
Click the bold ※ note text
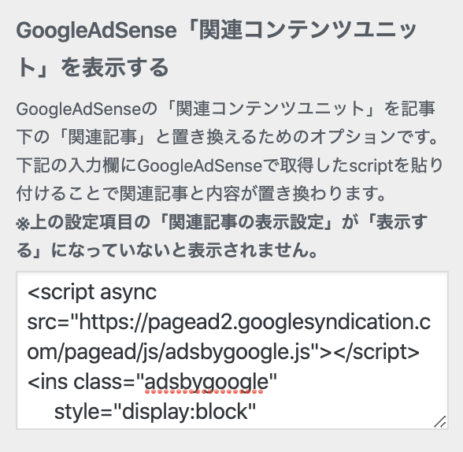click(221, 236)
